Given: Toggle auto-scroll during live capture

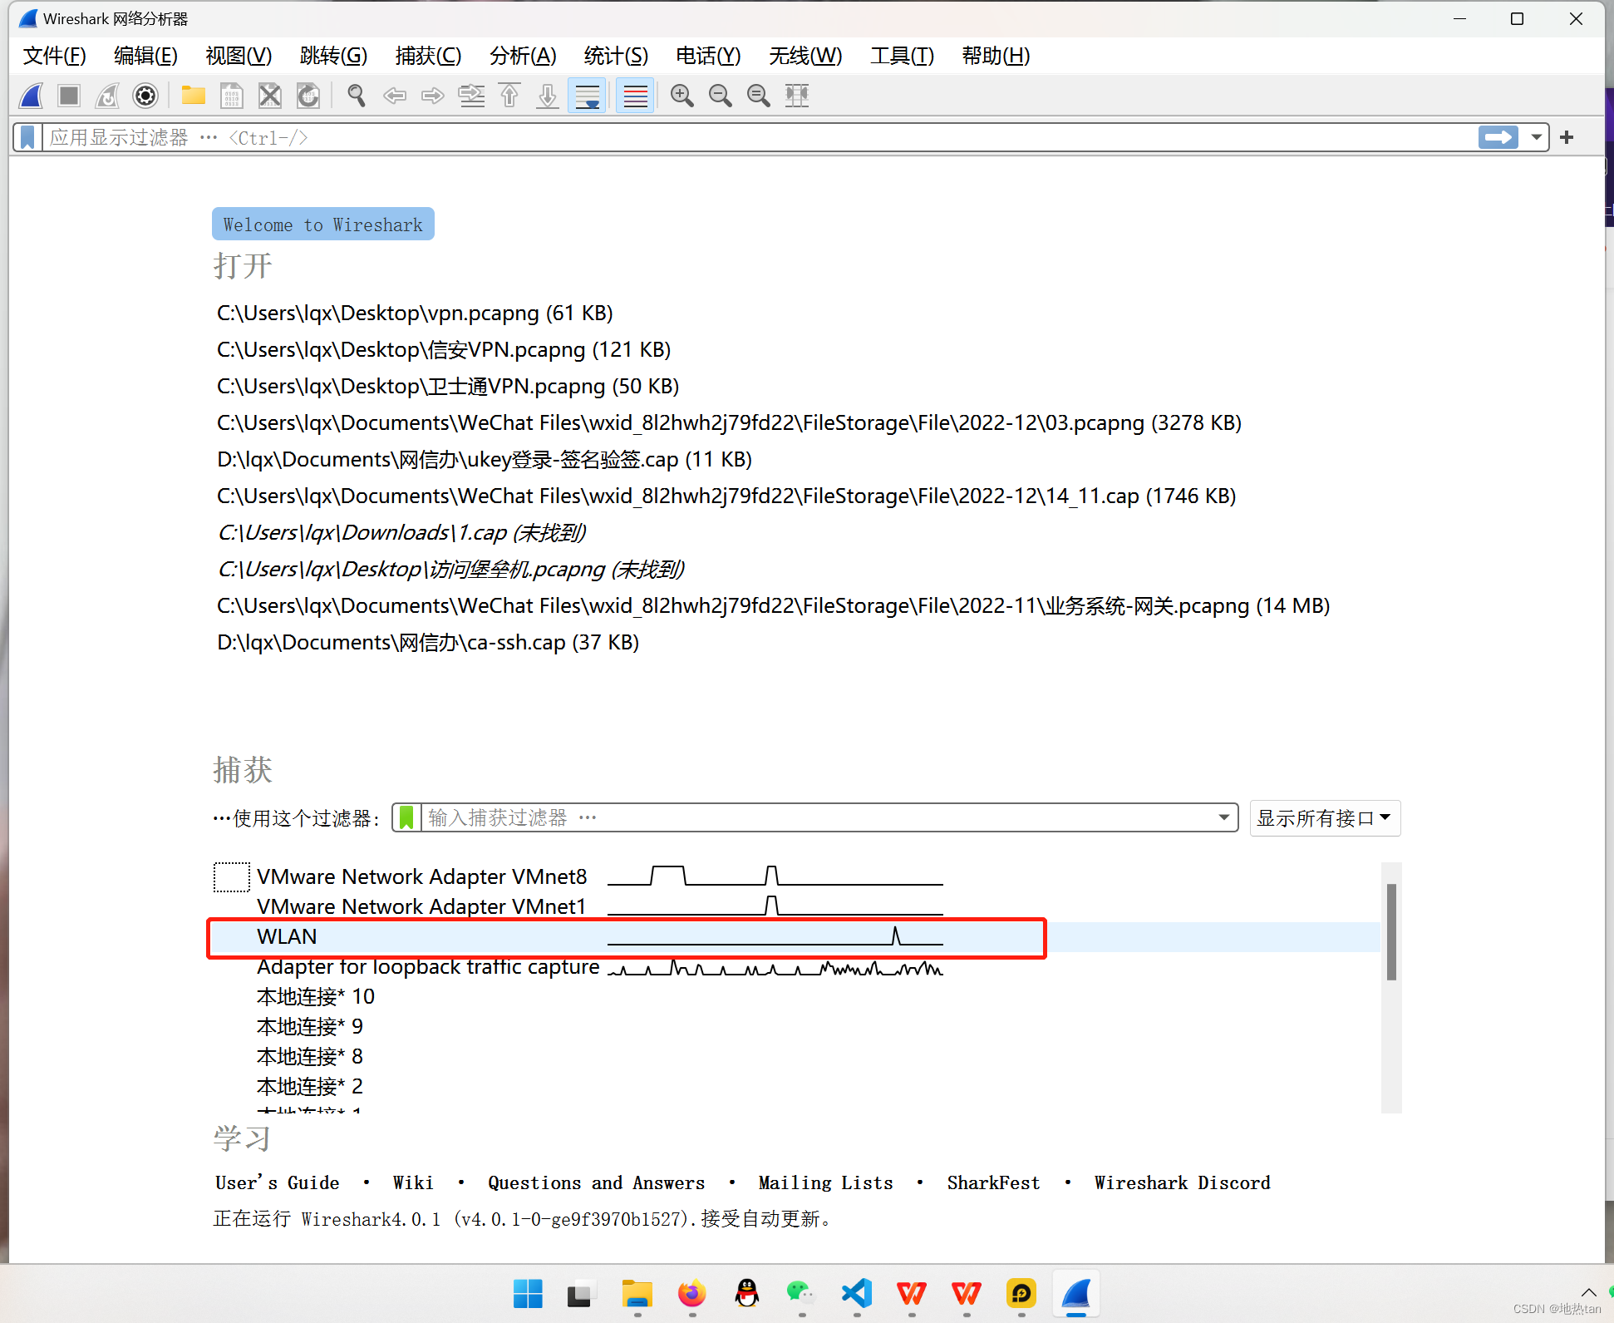Looking at the screenshot, I should pos(587,96).
